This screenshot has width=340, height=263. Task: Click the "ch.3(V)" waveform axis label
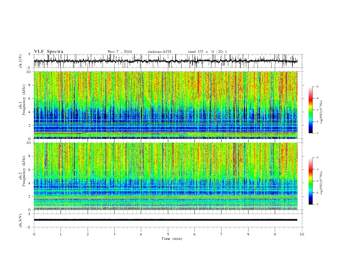point(21,220)
